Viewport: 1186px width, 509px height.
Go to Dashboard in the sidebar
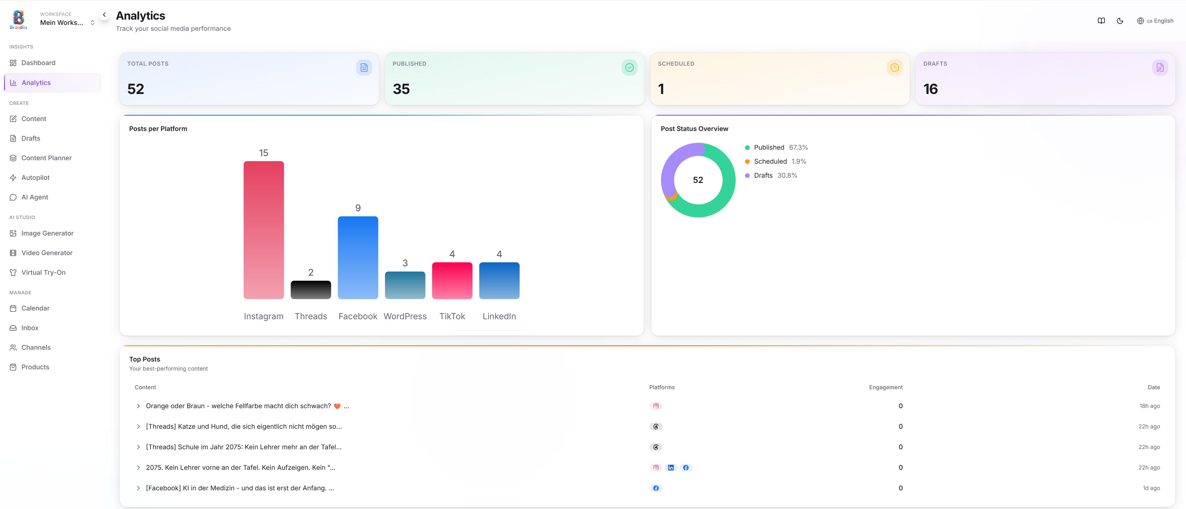click(x=38, y=63)
